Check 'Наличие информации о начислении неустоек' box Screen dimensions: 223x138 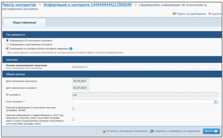(x=73, y=109)
